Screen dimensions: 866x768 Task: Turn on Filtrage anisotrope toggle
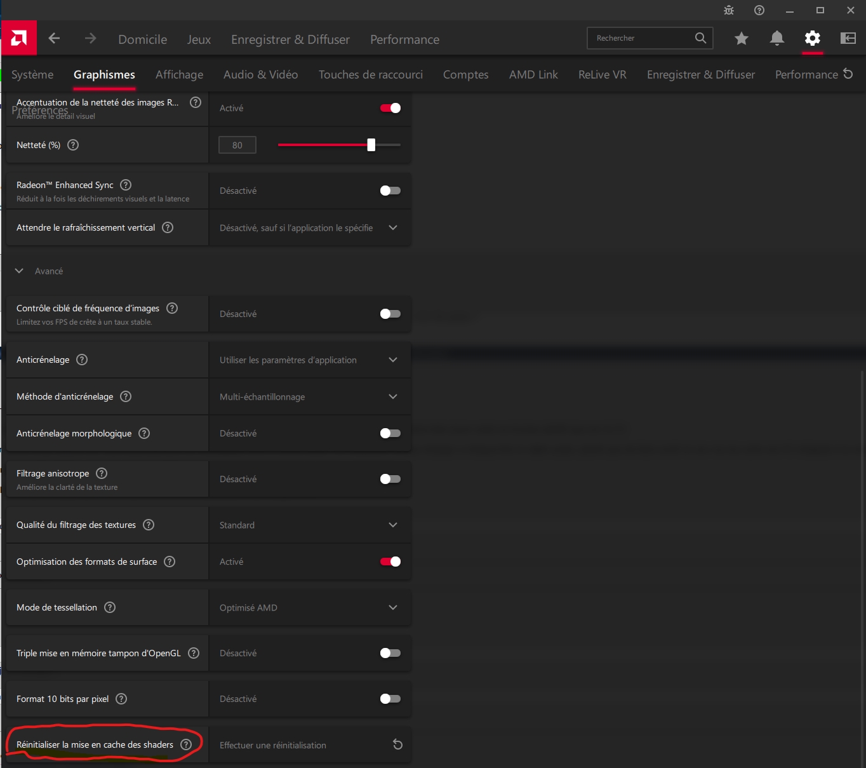pyautogui.click(x=390, y=479)
